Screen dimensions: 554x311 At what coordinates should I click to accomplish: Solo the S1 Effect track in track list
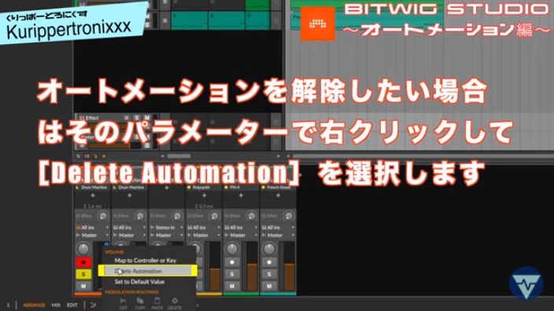click(136, 118)
